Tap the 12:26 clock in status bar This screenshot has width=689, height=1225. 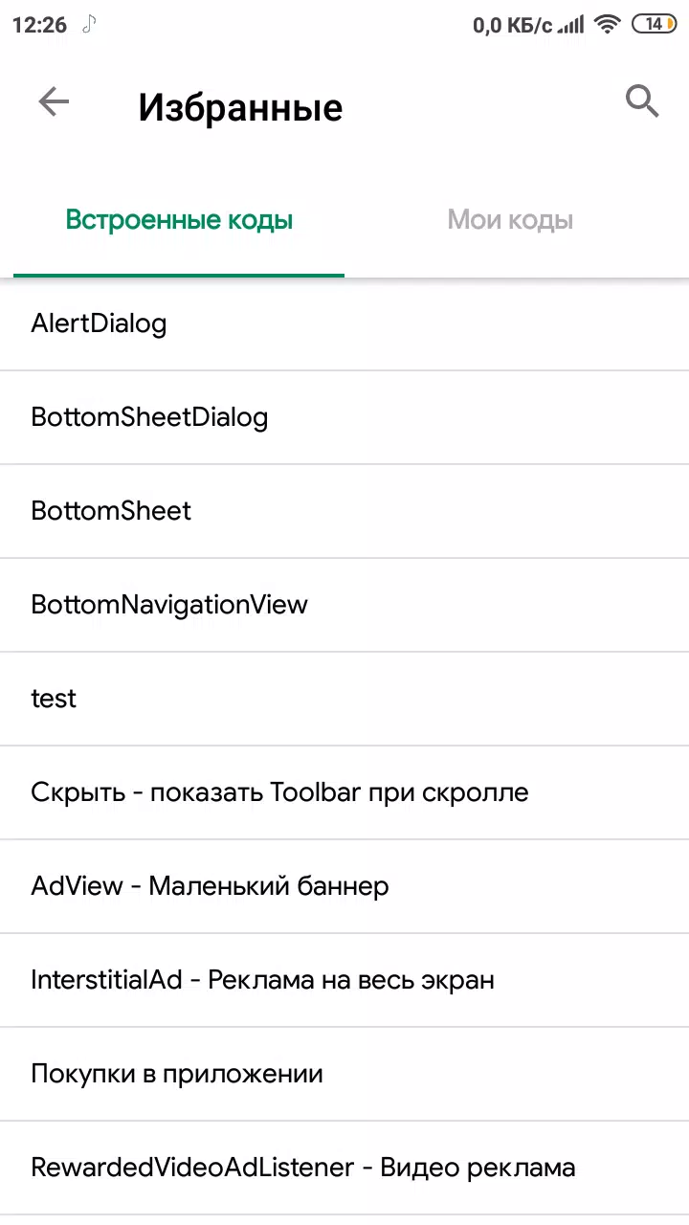click(39, 25)
